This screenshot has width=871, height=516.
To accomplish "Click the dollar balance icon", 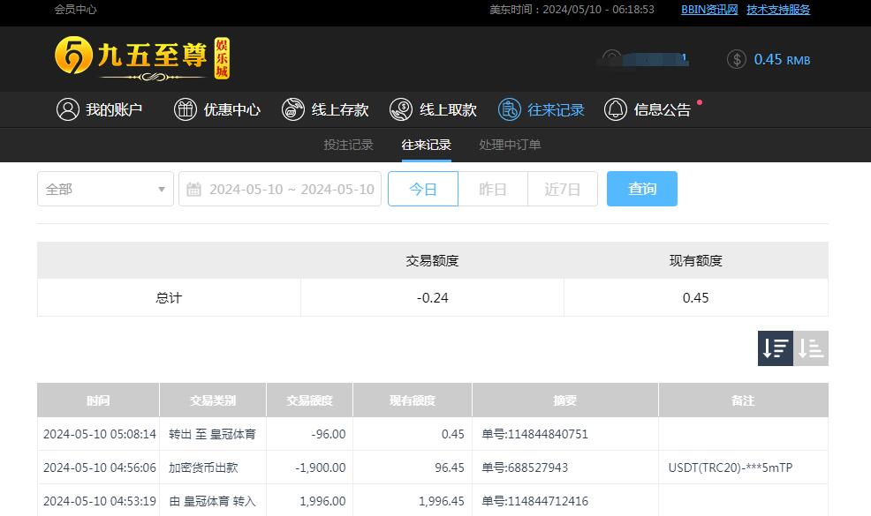I will pyautogui.click(x=737, y=59).
